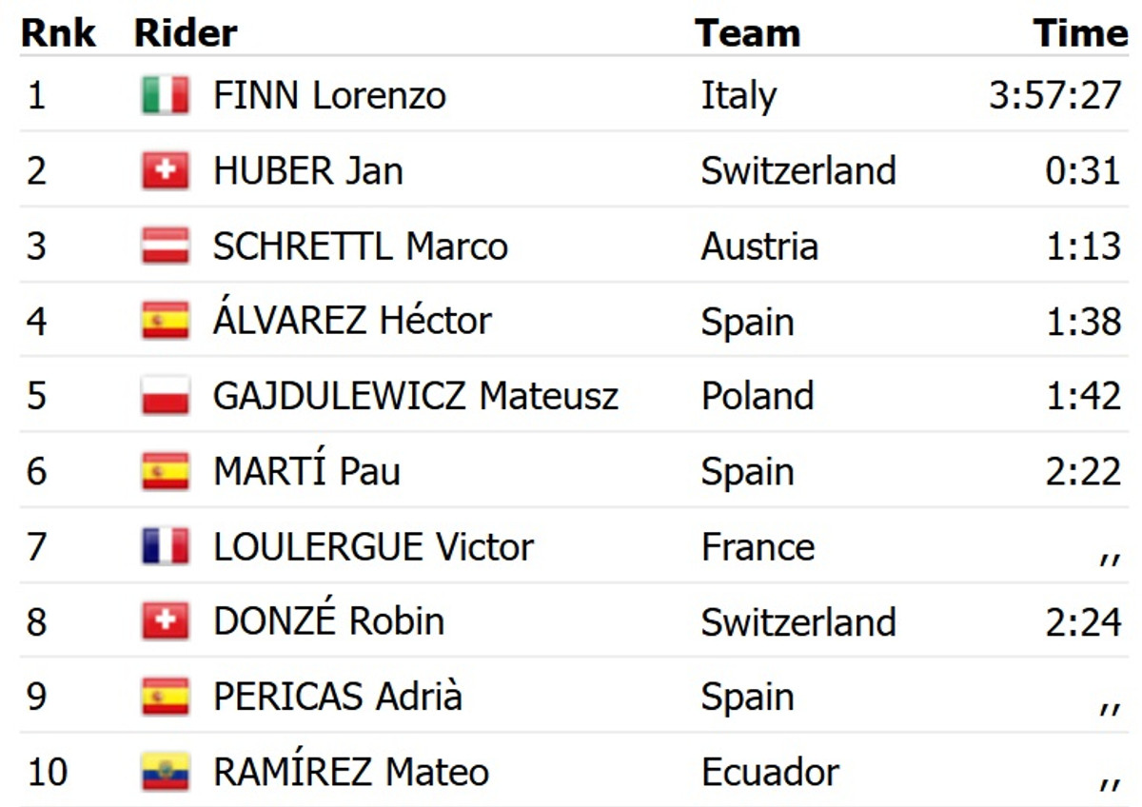Click the Swiss flag next to Robin Donzé
Image resolution: width=1142 pixels, height=807 pixels.
(x=166, y=621)
